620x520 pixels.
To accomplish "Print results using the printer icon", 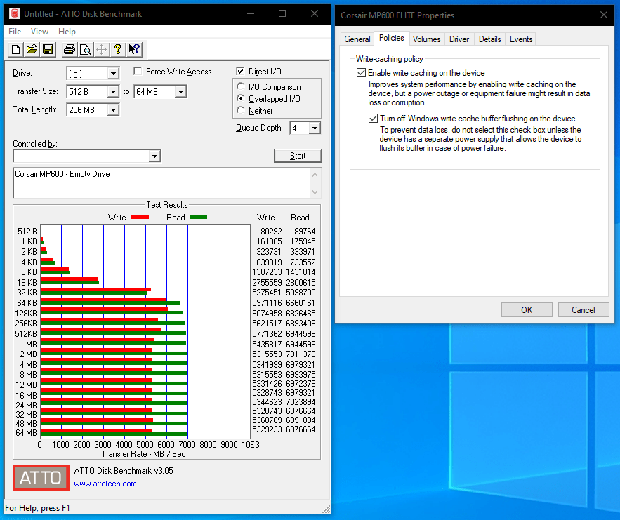I will point(70,49).
